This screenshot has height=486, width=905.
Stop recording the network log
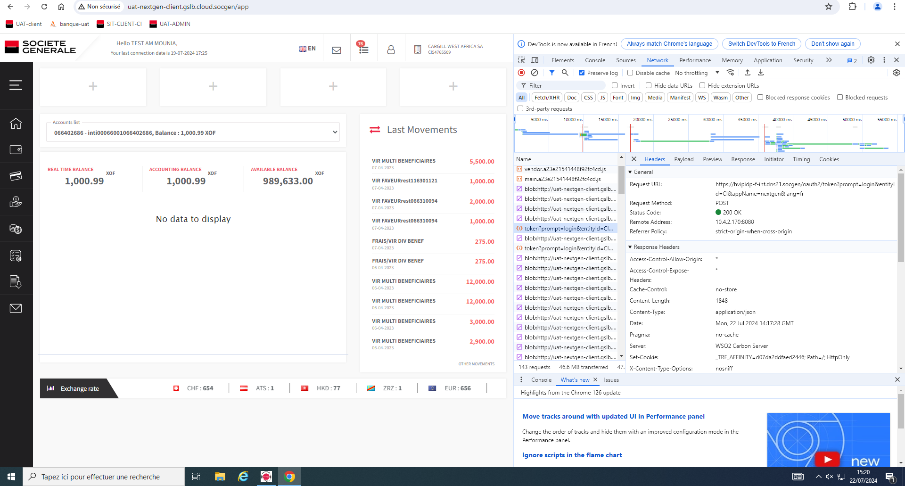(521, 73)
